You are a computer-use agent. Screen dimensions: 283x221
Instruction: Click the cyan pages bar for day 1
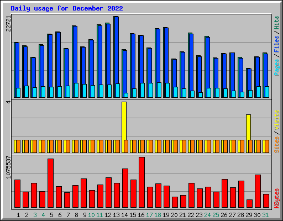pyautogui.click(x=18, y=93)
